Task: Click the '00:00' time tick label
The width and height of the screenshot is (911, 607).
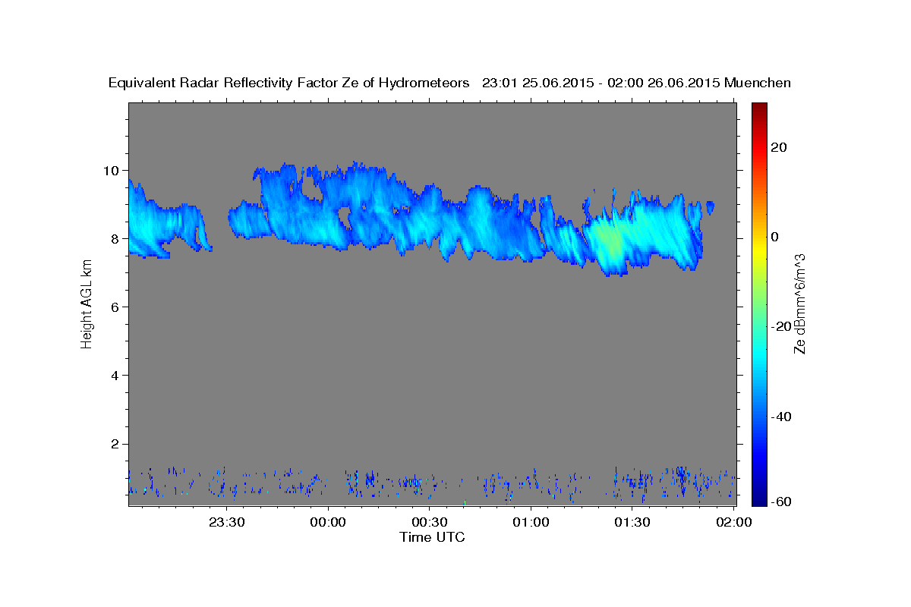Action: (x=329, y=522)
